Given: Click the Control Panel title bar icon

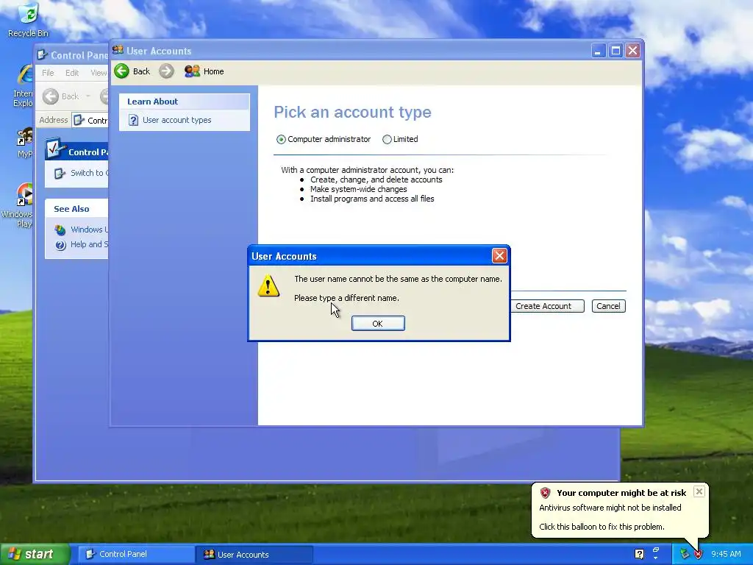Looking at the screenshot, I should [x=42, y=54].
